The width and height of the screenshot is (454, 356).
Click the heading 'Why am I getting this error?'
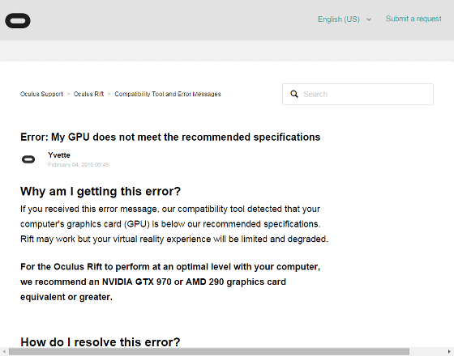101,191
